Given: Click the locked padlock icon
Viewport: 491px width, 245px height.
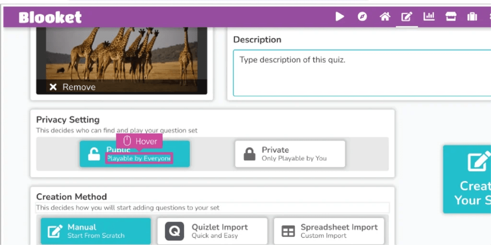Looking at the screenshot, I should coord(249,154).
